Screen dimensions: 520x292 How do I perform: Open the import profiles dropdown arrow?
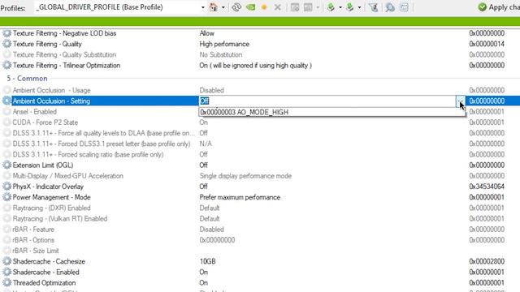click(x=359, y=7)
